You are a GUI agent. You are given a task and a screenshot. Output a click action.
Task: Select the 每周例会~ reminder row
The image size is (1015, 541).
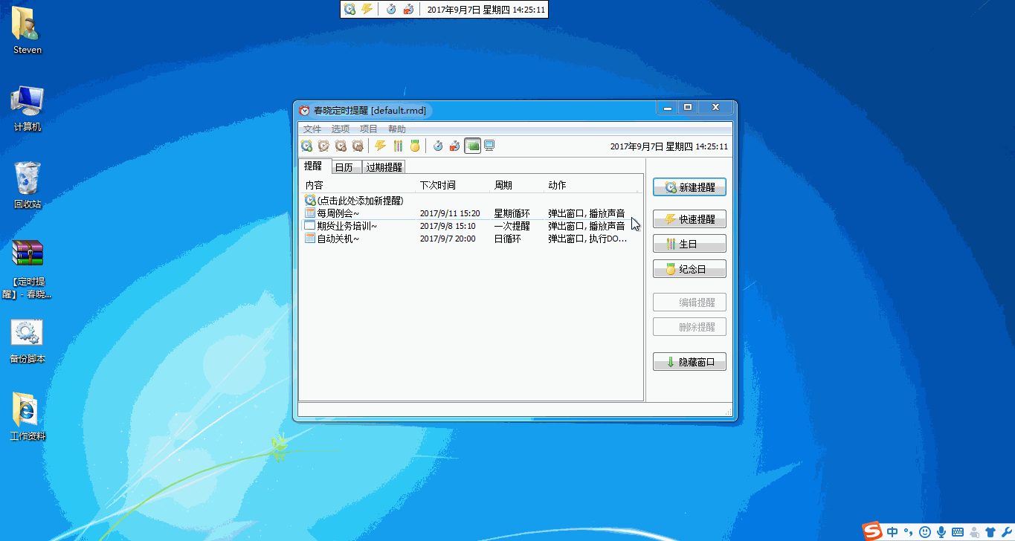pos(470,213)
